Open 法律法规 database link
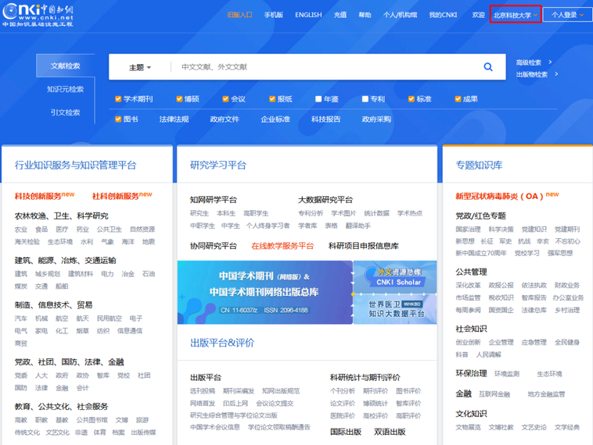Viewport: 593px width, 445px height. [x=174, y=119]
